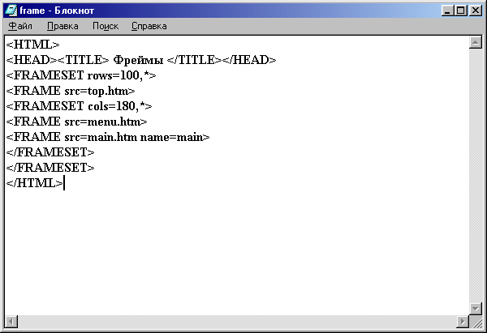The height and width of the screenshot is (333, 487).
Task: Click the Notepad icon in title bar
Action: point(11,11)
